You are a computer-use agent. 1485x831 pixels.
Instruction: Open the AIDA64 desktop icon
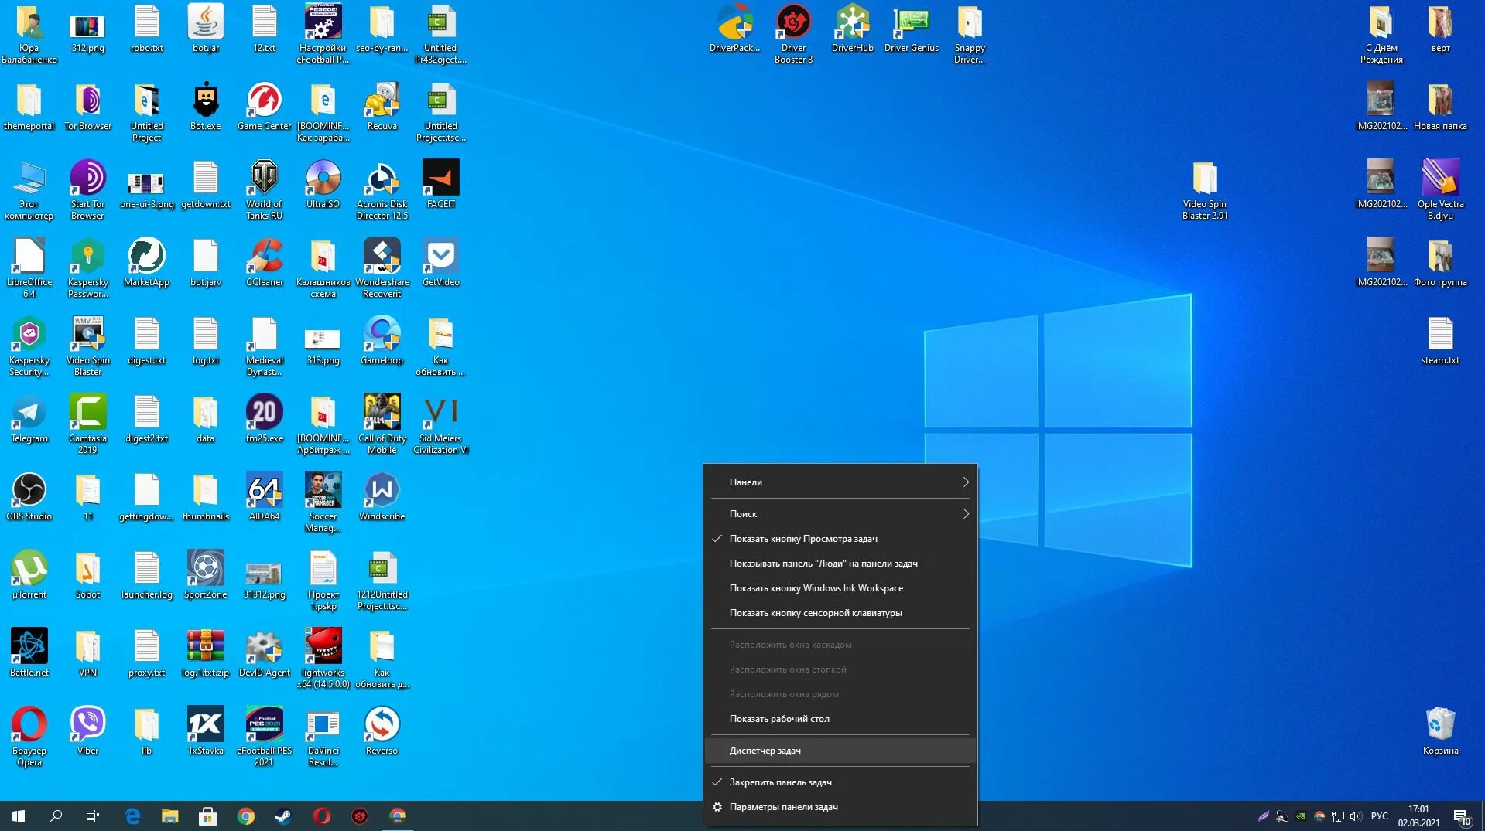point(264,497)
